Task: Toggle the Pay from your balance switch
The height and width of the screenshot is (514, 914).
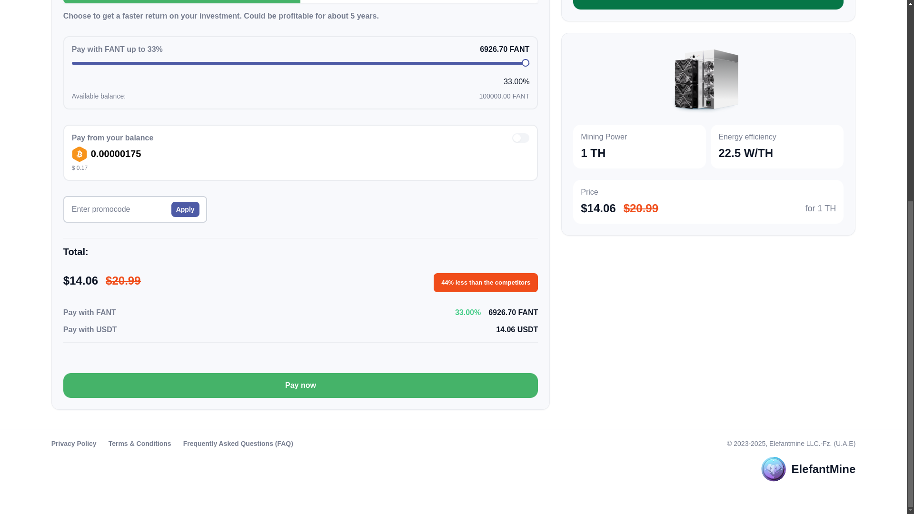Action: (520, 138)
